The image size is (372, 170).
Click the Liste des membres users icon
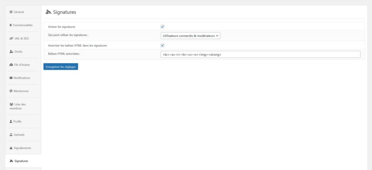pyautogui.click(x=11, y=104)
